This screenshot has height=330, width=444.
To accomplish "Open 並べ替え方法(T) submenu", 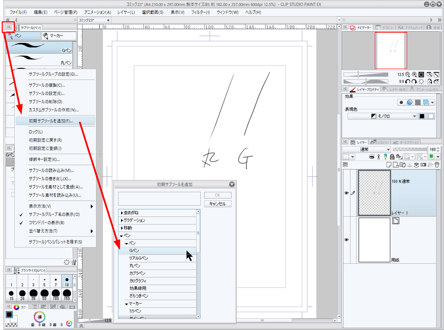I will 55,231.
